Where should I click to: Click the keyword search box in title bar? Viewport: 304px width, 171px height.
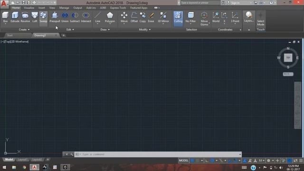[200, 3]
